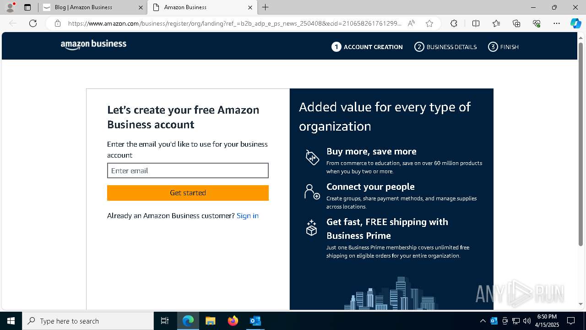Refresh the page with reload icon
Screen dimensions: 586x330
click(x=33, y=23)
